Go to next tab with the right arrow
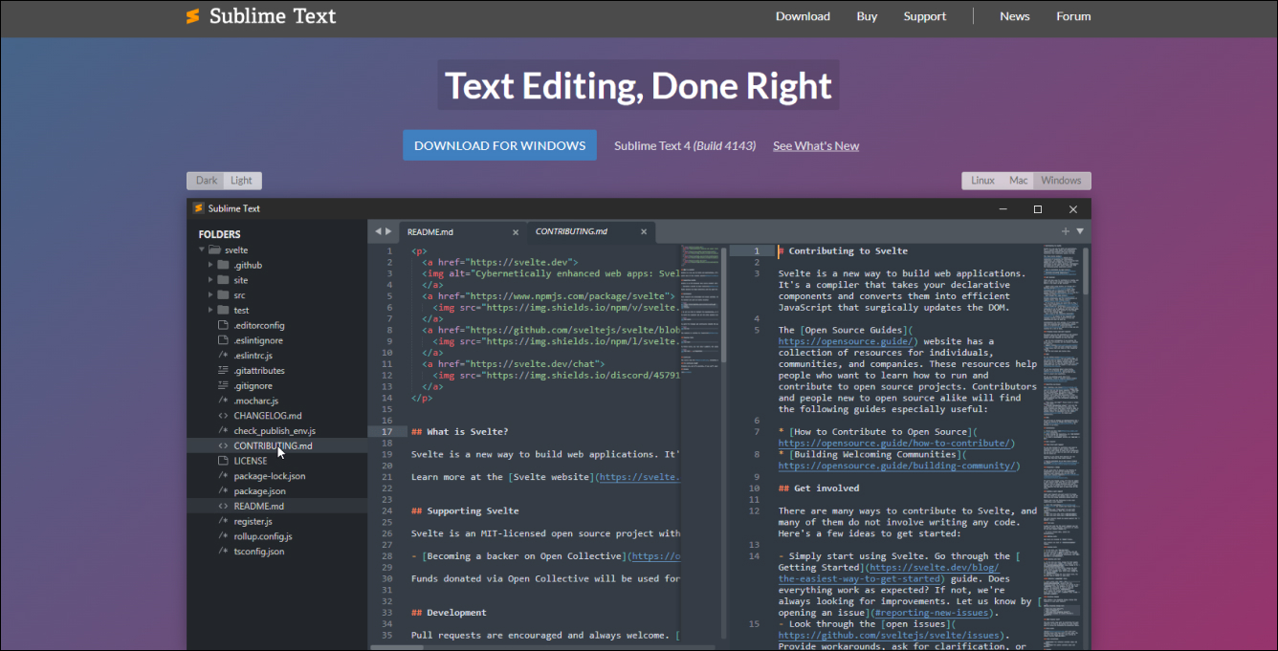1278x651 pixels. click(388, 231)
